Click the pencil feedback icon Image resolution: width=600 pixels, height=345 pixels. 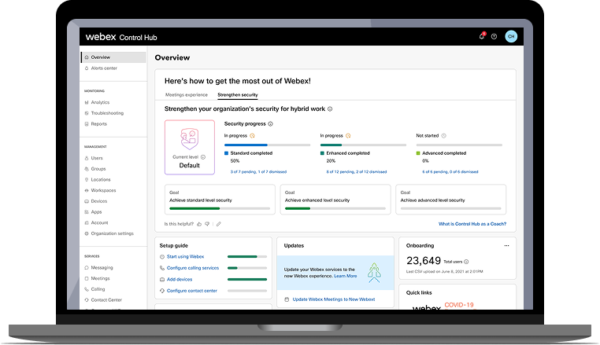(218, 224)
